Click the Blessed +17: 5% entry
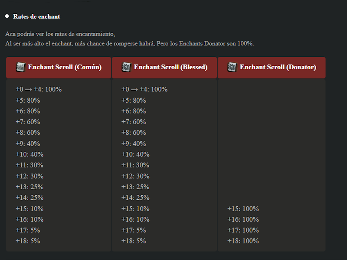 (134, 230)
